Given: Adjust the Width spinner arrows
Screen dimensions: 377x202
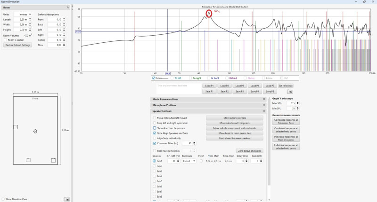Looking at the screenshot, I should 30,25.
